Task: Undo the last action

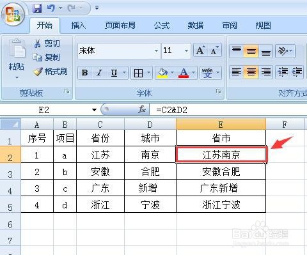Action: point(51,8)
